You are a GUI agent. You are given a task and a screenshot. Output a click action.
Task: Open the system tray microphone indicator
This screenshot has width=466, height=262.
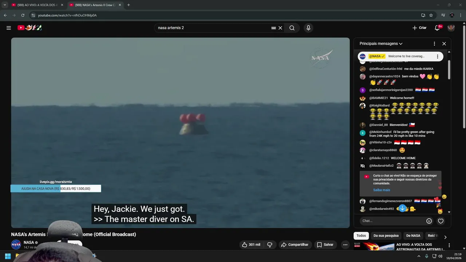point(426,256)
